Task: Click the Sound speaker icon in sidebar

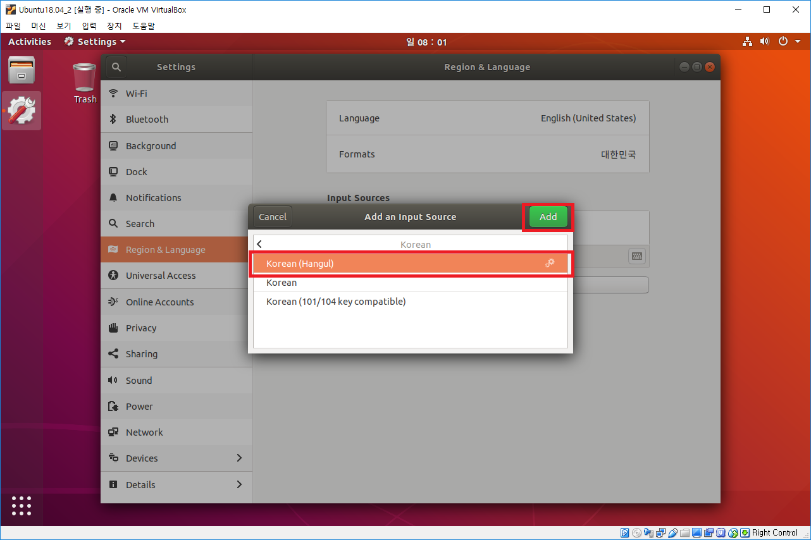Action: click(113, 380)
